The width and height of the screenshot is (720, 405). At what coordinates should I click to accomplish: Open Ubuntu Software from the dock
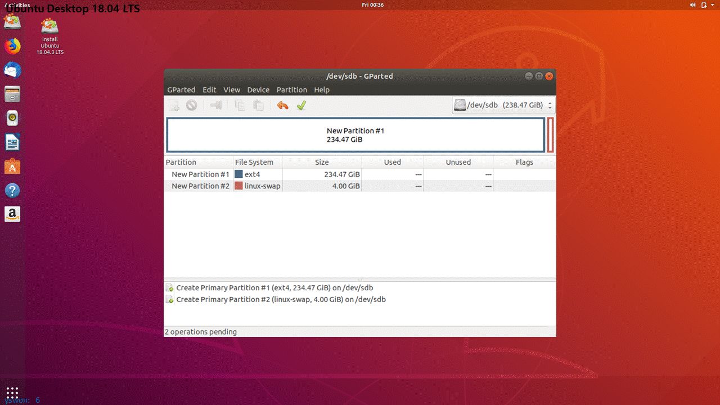point(12,166)
